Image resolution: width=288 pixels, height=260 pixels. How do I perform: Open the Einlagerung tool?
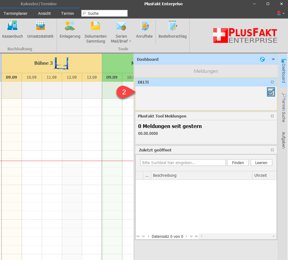[70, 29]
